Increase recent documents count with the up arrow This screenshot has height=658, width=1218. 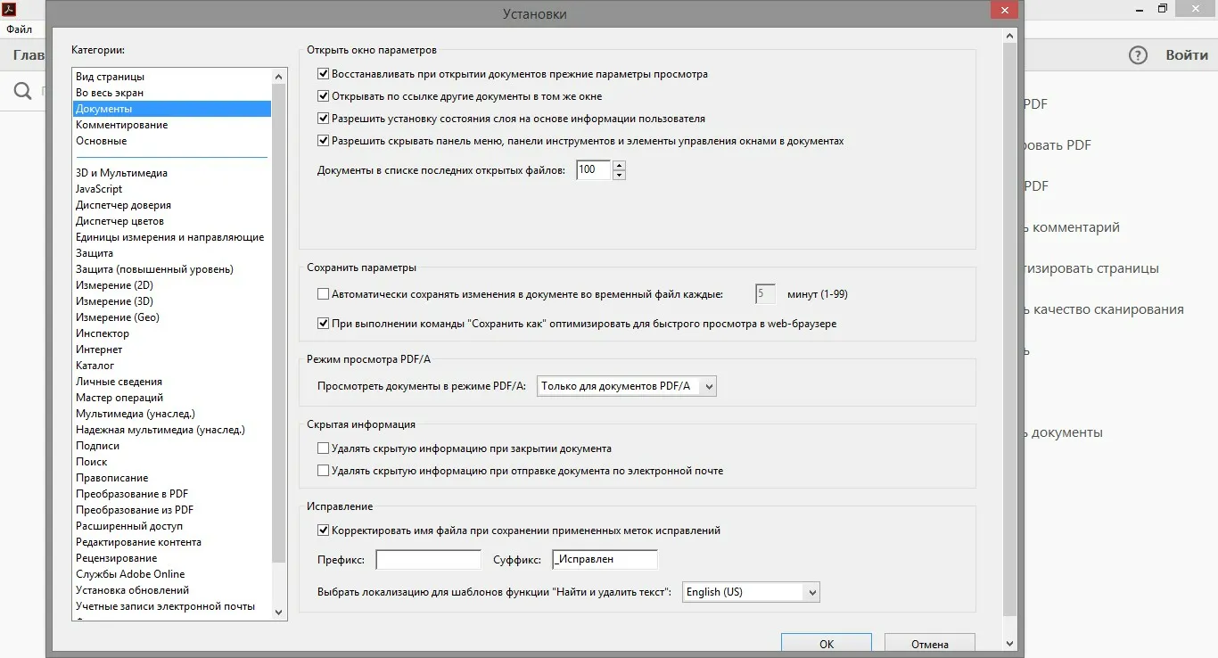(620, 165)
